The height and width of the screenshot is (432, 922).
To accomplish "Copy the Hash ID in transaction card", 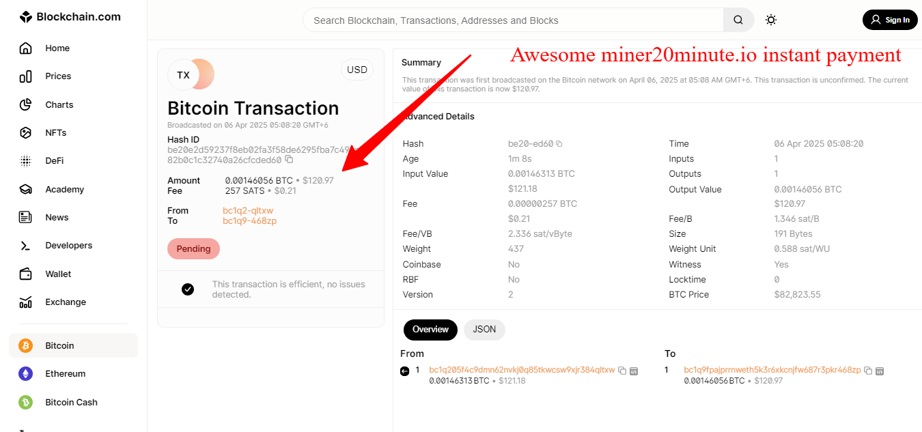I will click(289, 160).
